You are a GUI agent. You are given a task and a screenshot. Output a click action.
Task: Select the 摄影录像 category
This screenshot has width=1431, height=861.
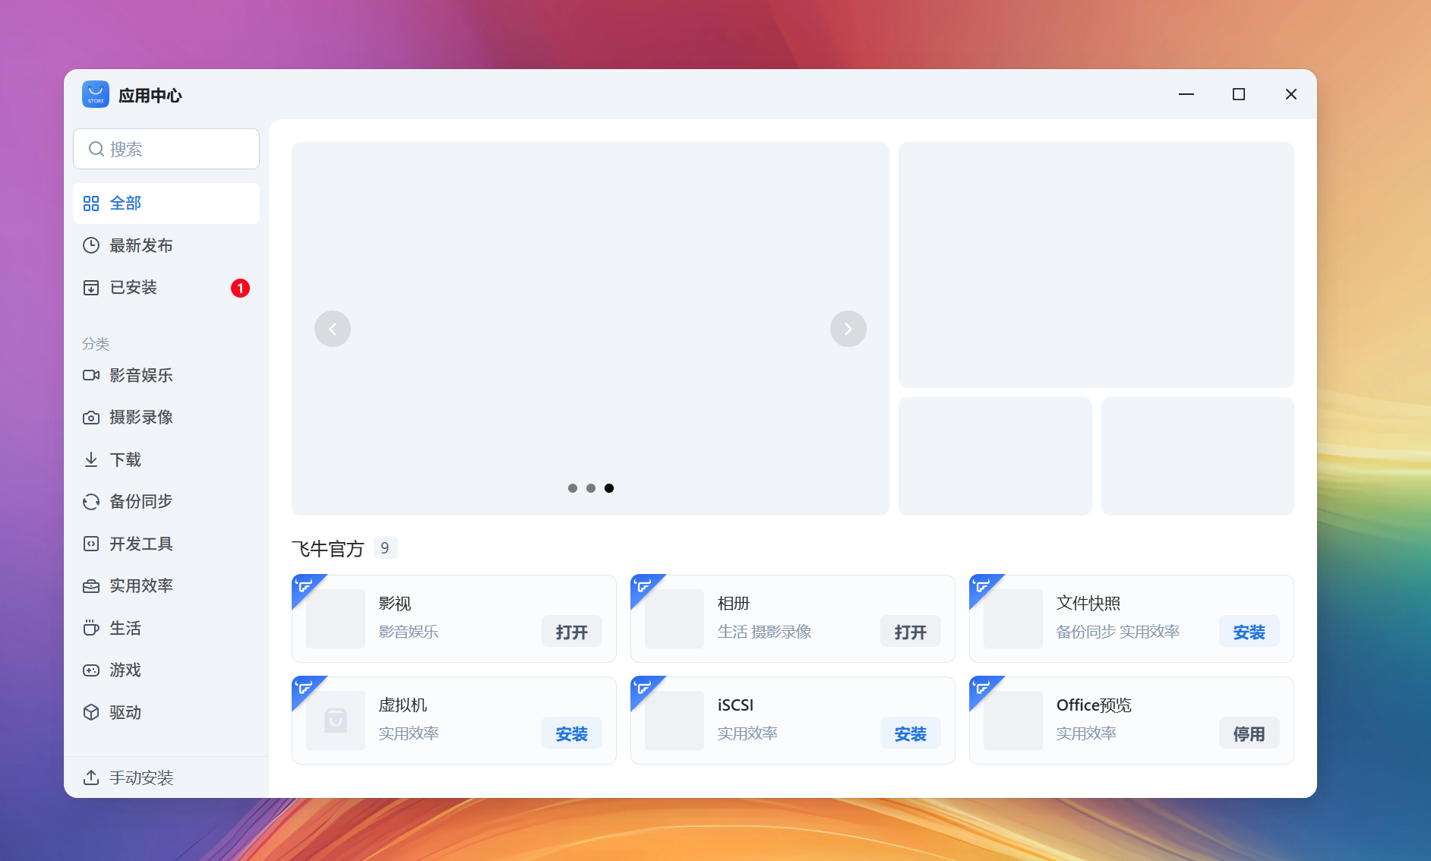click(141, 417)
